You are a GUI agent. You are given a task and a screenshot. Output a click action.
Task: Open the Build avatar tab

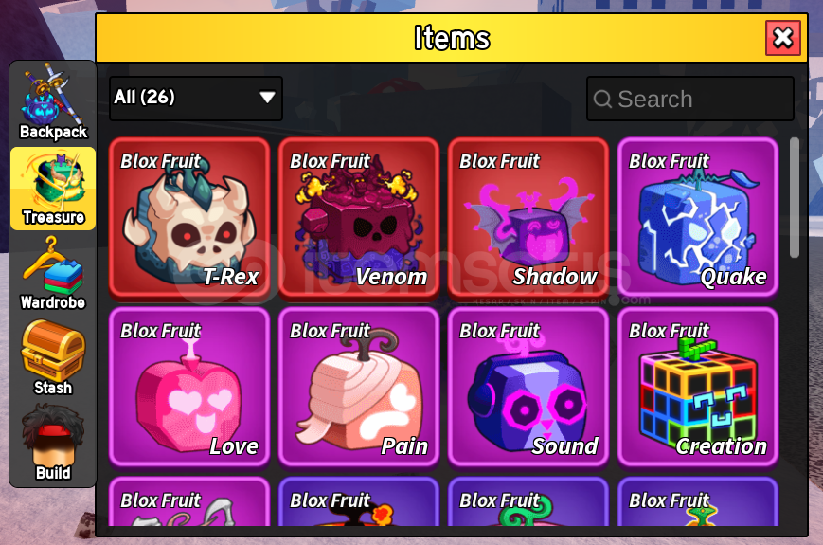tap(53, 444)
